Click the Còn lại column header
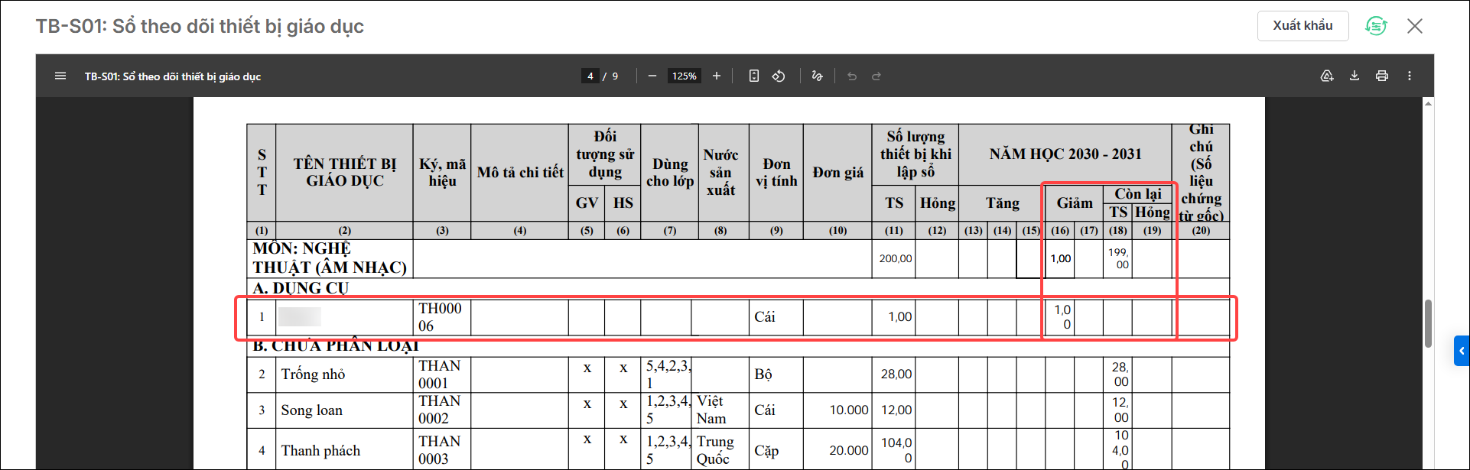The image size is (1470, 470). point(1137,193)
